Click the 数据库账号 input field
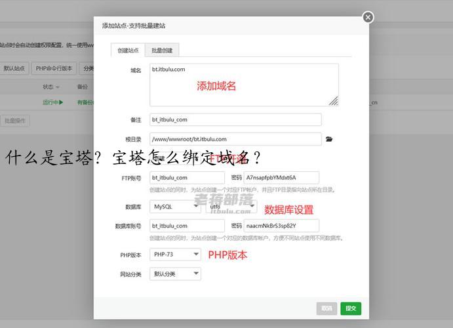The width and height of the screenshot is (453, 328). tap(187, 226)
